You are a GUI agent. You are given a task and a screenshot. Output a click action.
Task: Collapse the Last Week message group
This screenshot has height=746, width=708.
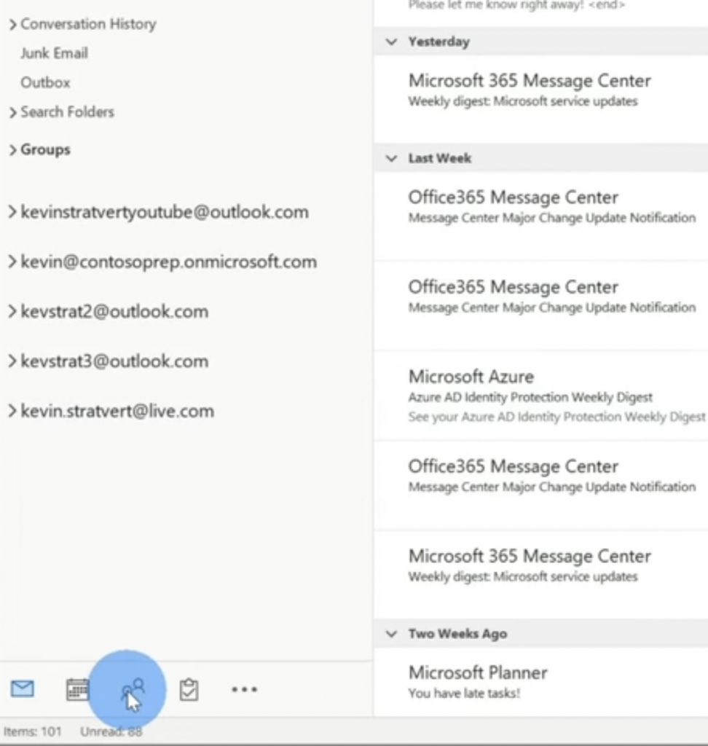click(391, 158)
